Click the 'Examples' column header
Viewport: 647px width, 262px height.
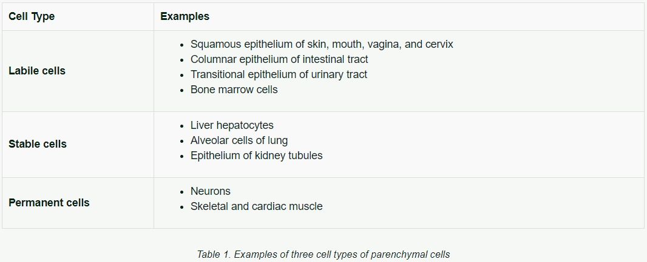tap(185, 16)
